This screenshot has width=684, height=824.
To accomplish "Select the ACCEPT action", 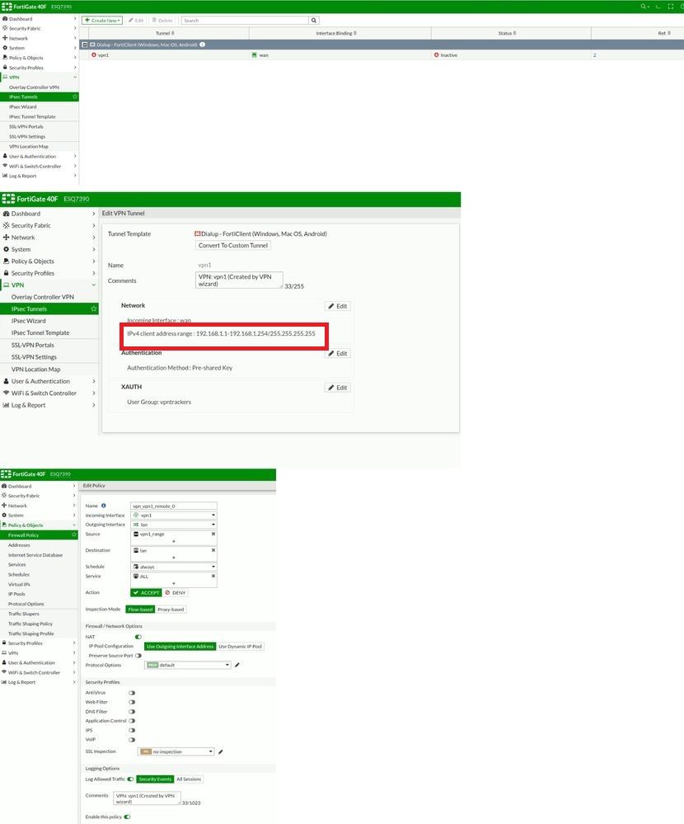I will click(x=146, y=593).
